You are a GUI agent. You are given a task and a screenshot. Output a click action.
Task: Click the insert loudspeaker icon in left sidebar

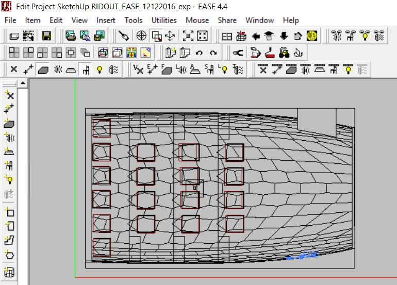(9, 138)
